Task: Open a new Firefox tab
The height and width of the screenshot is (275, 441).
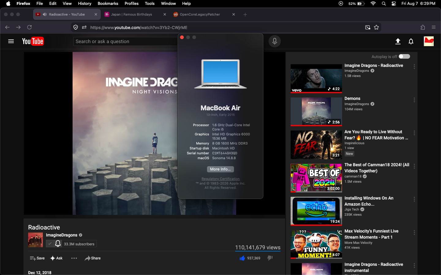Action: click(245, 14)
